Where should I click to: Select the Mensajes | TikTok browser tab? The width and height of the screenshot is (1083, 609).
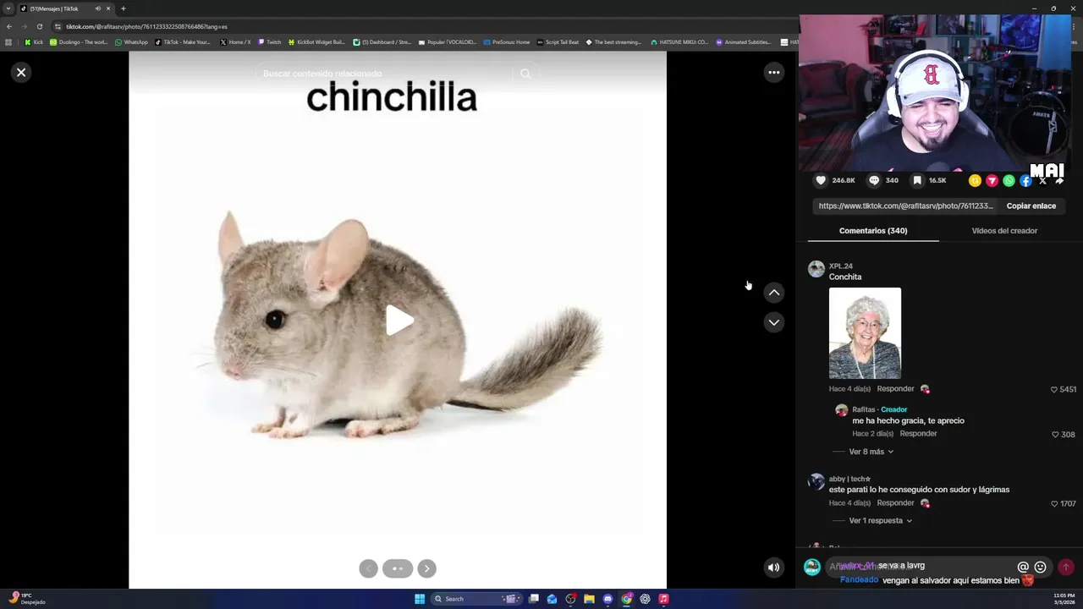[66, 8]
